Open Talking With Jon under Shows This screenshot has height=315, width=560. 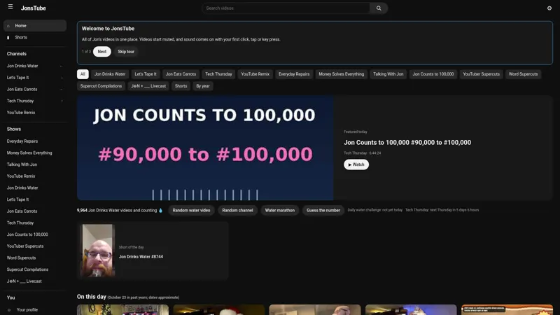coord(22,164)
